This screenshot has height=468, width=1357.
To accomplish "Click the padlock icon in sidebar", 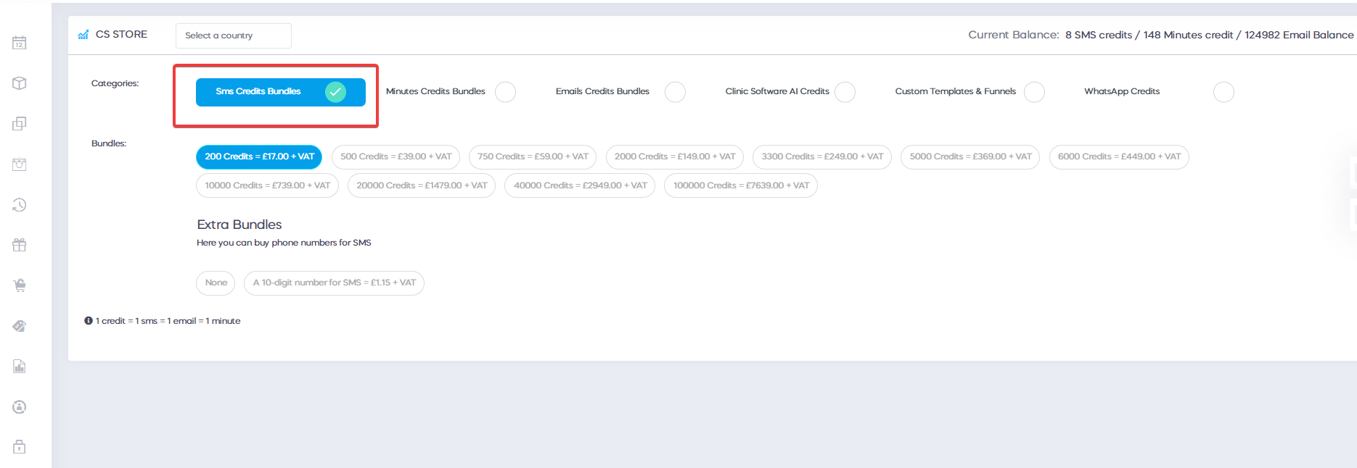I will pos(20,447).
